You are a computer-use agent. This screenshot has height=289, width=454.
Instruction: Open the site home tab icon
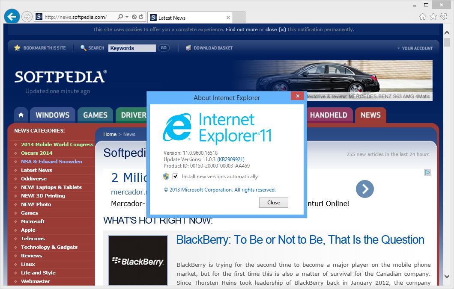(x=21, y=115)
